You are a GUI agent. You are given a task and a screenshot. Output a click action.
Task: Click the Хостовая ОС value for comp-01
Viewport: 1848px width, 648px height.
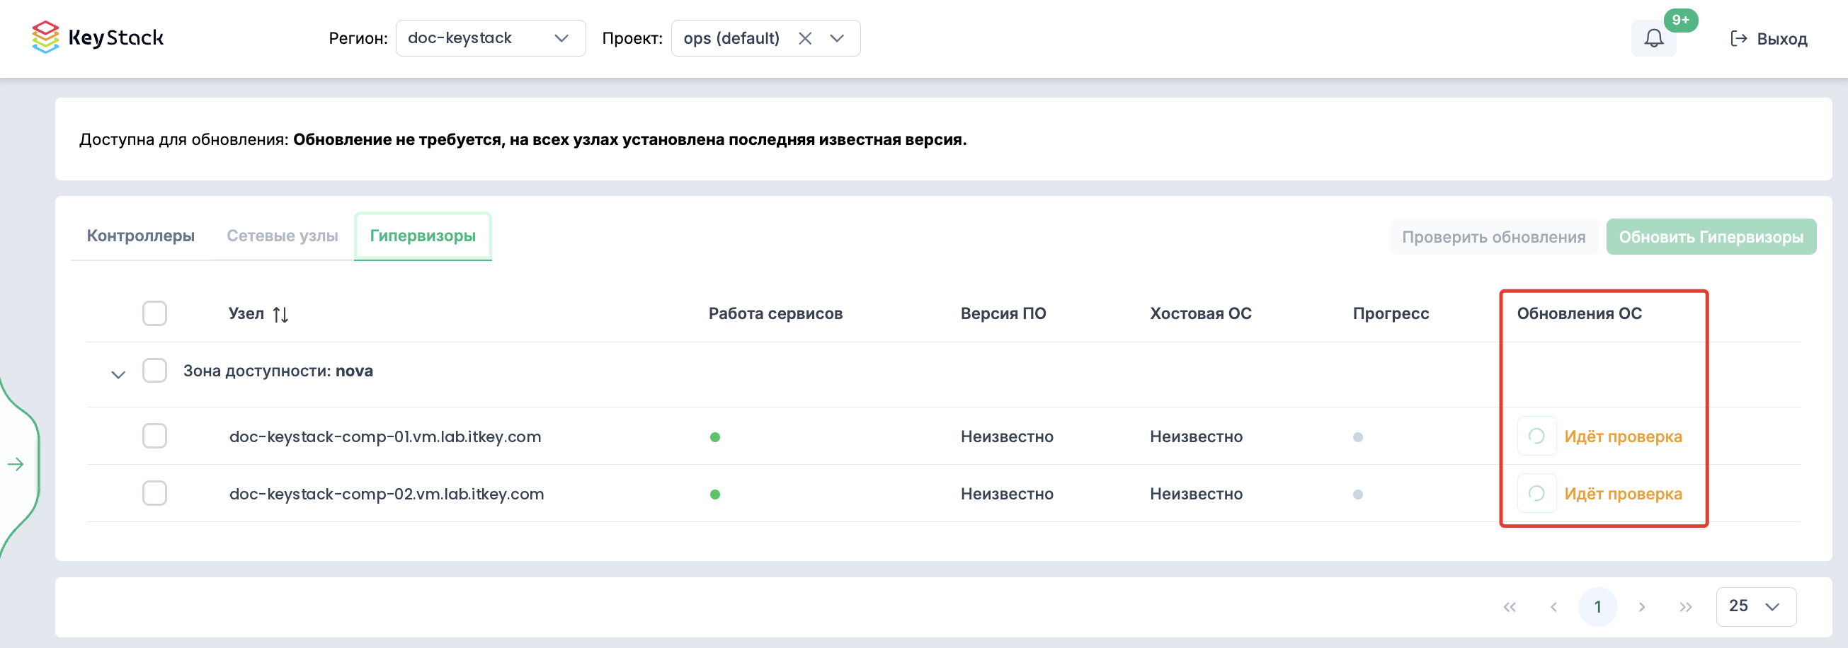(x=1196, y=436)
